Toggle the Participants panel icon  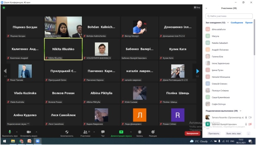click(x=85, y=132)
